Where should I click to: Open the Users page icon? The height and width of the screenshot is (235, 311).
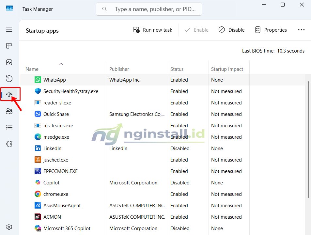click(x=9, y=111)
